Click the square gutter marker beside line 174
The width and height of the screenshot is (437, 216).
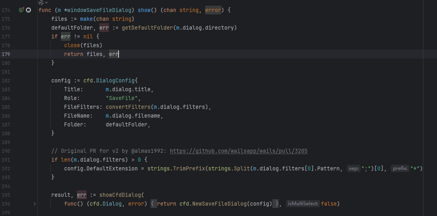point(28,10)
